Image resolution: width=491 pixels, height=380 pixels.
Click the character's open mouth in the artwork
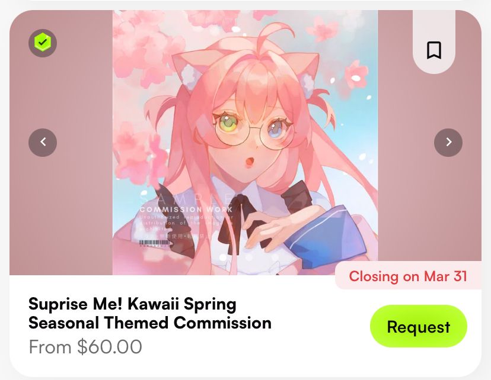click(250, 162)
